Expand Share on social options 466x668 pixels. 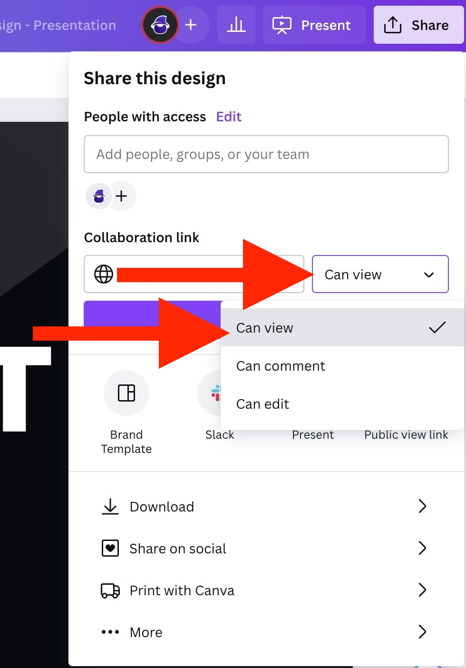[x=265, y=548]
